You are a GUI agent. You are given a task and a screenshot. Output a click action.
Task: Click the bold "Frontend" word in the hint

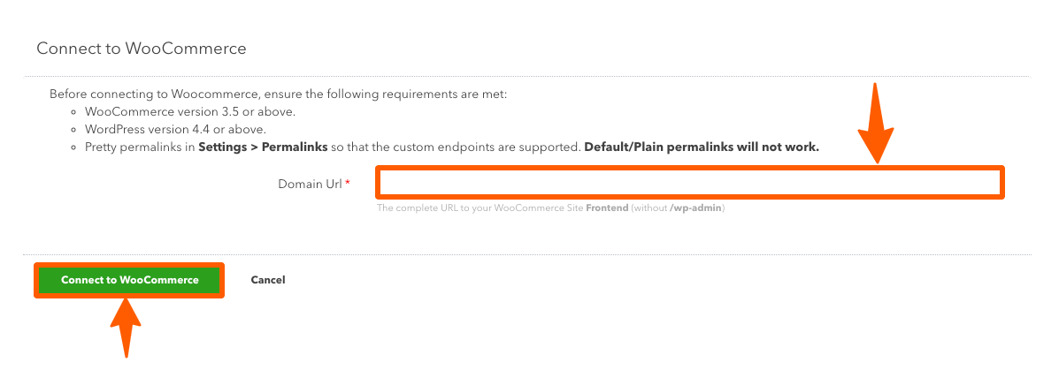[607, 208]
